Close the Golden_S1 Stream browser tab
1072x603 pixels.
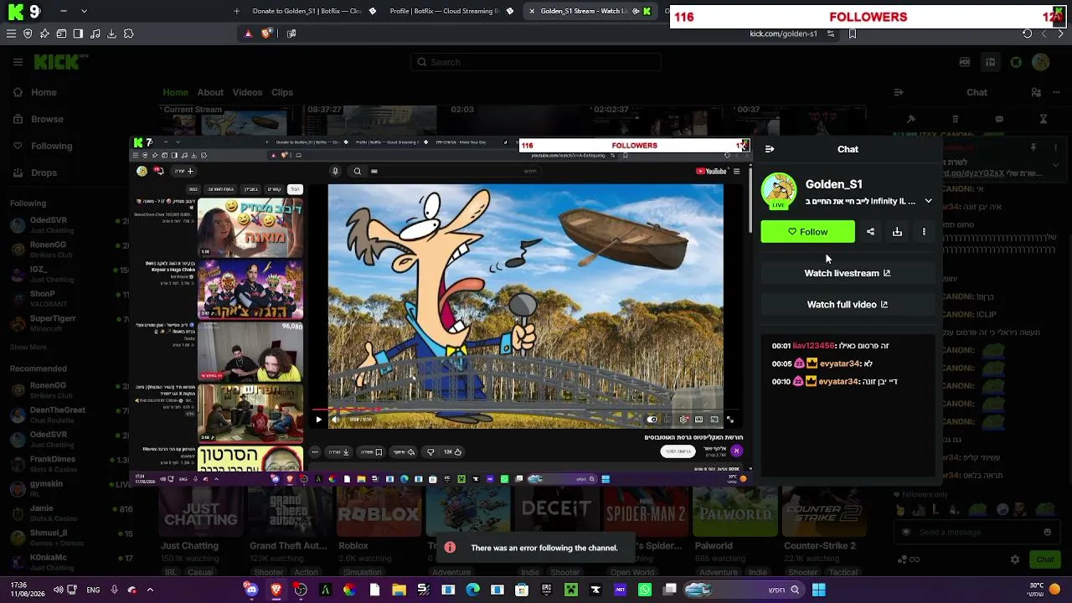(x=532, y=11)
